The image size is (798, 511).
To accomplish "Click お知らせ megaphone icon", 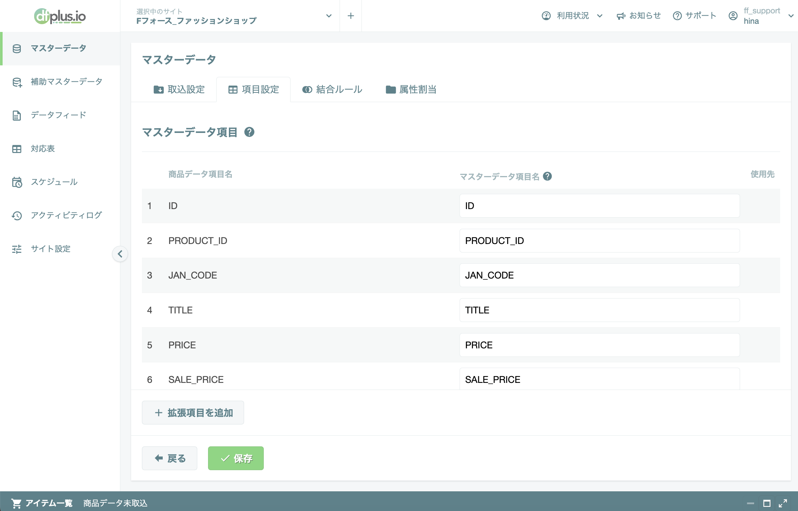I will click(621, 16).
